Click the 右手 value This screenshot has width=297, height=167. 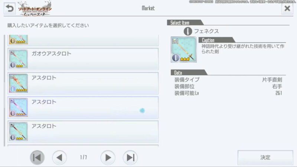coord(277,87)
